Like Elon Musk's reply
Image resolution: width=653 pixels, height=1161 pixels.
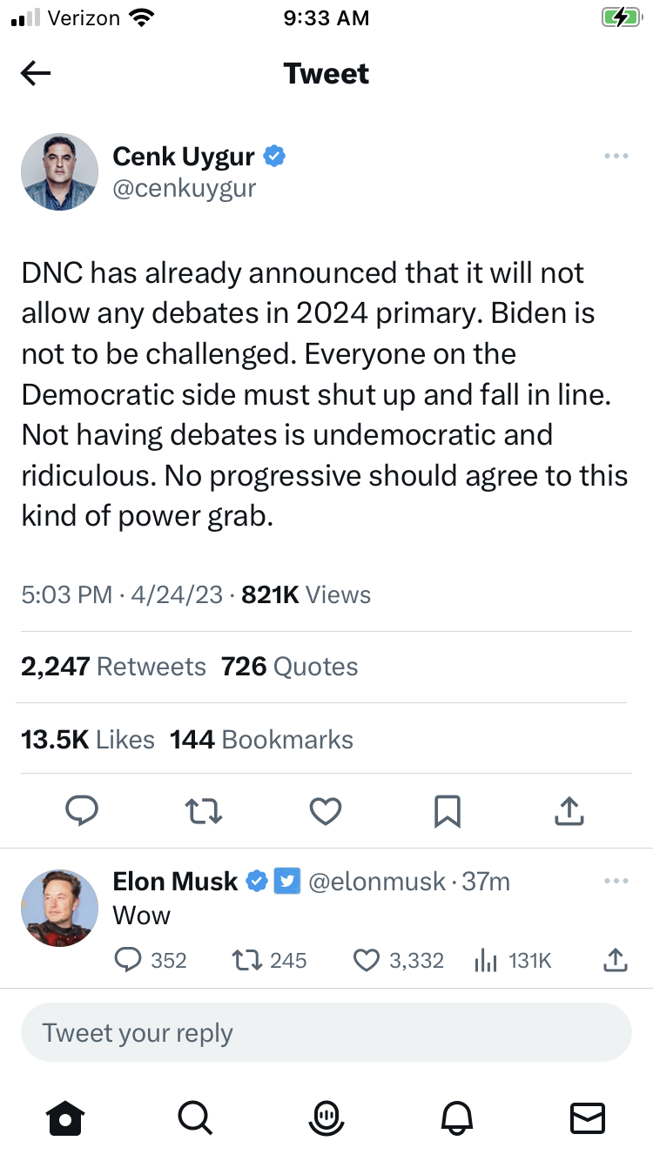pos(367,960)
